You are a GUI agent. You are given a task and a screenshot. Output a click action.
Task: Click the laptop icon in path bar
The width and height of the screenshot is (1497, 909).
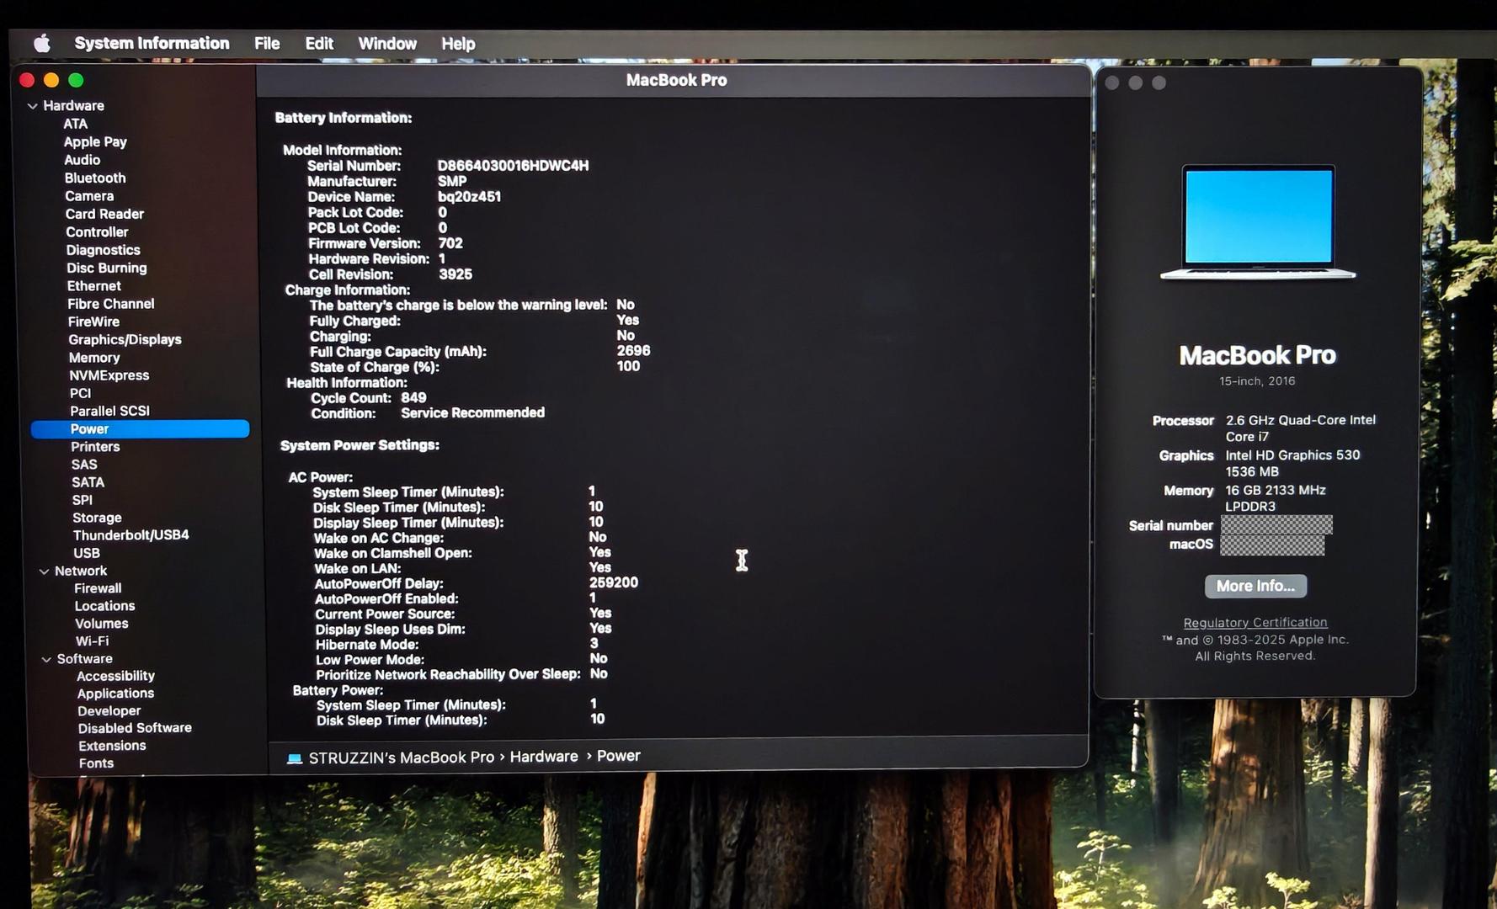coord(295,757)
